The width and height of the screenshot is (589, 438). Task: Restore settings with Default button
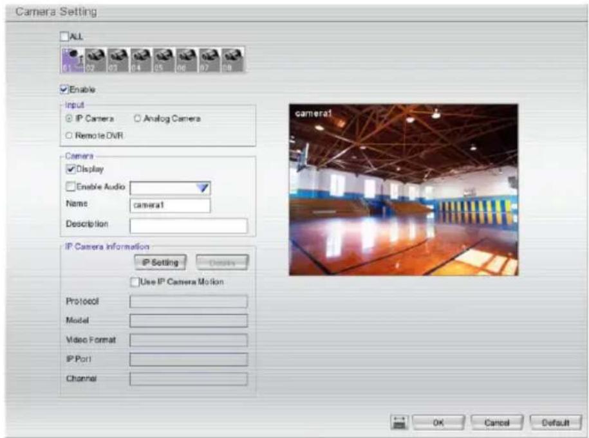click(556, 423)
